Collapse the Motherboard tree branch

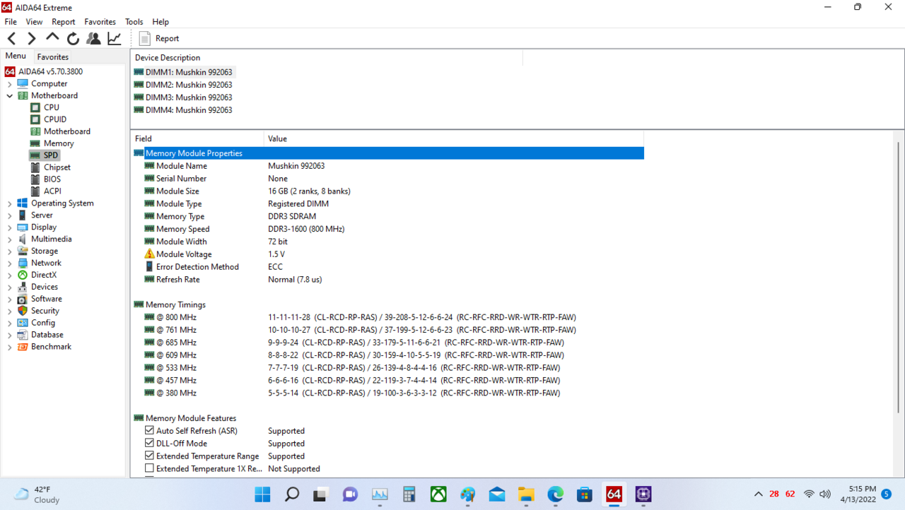pos(8,95)
